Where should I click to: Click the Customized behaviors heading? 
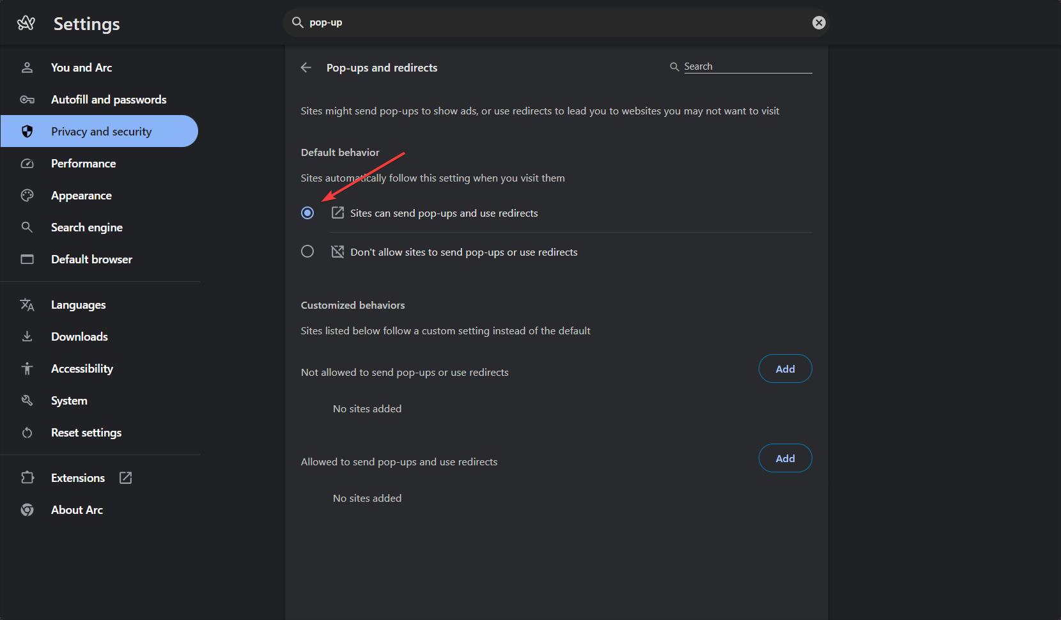353,305
